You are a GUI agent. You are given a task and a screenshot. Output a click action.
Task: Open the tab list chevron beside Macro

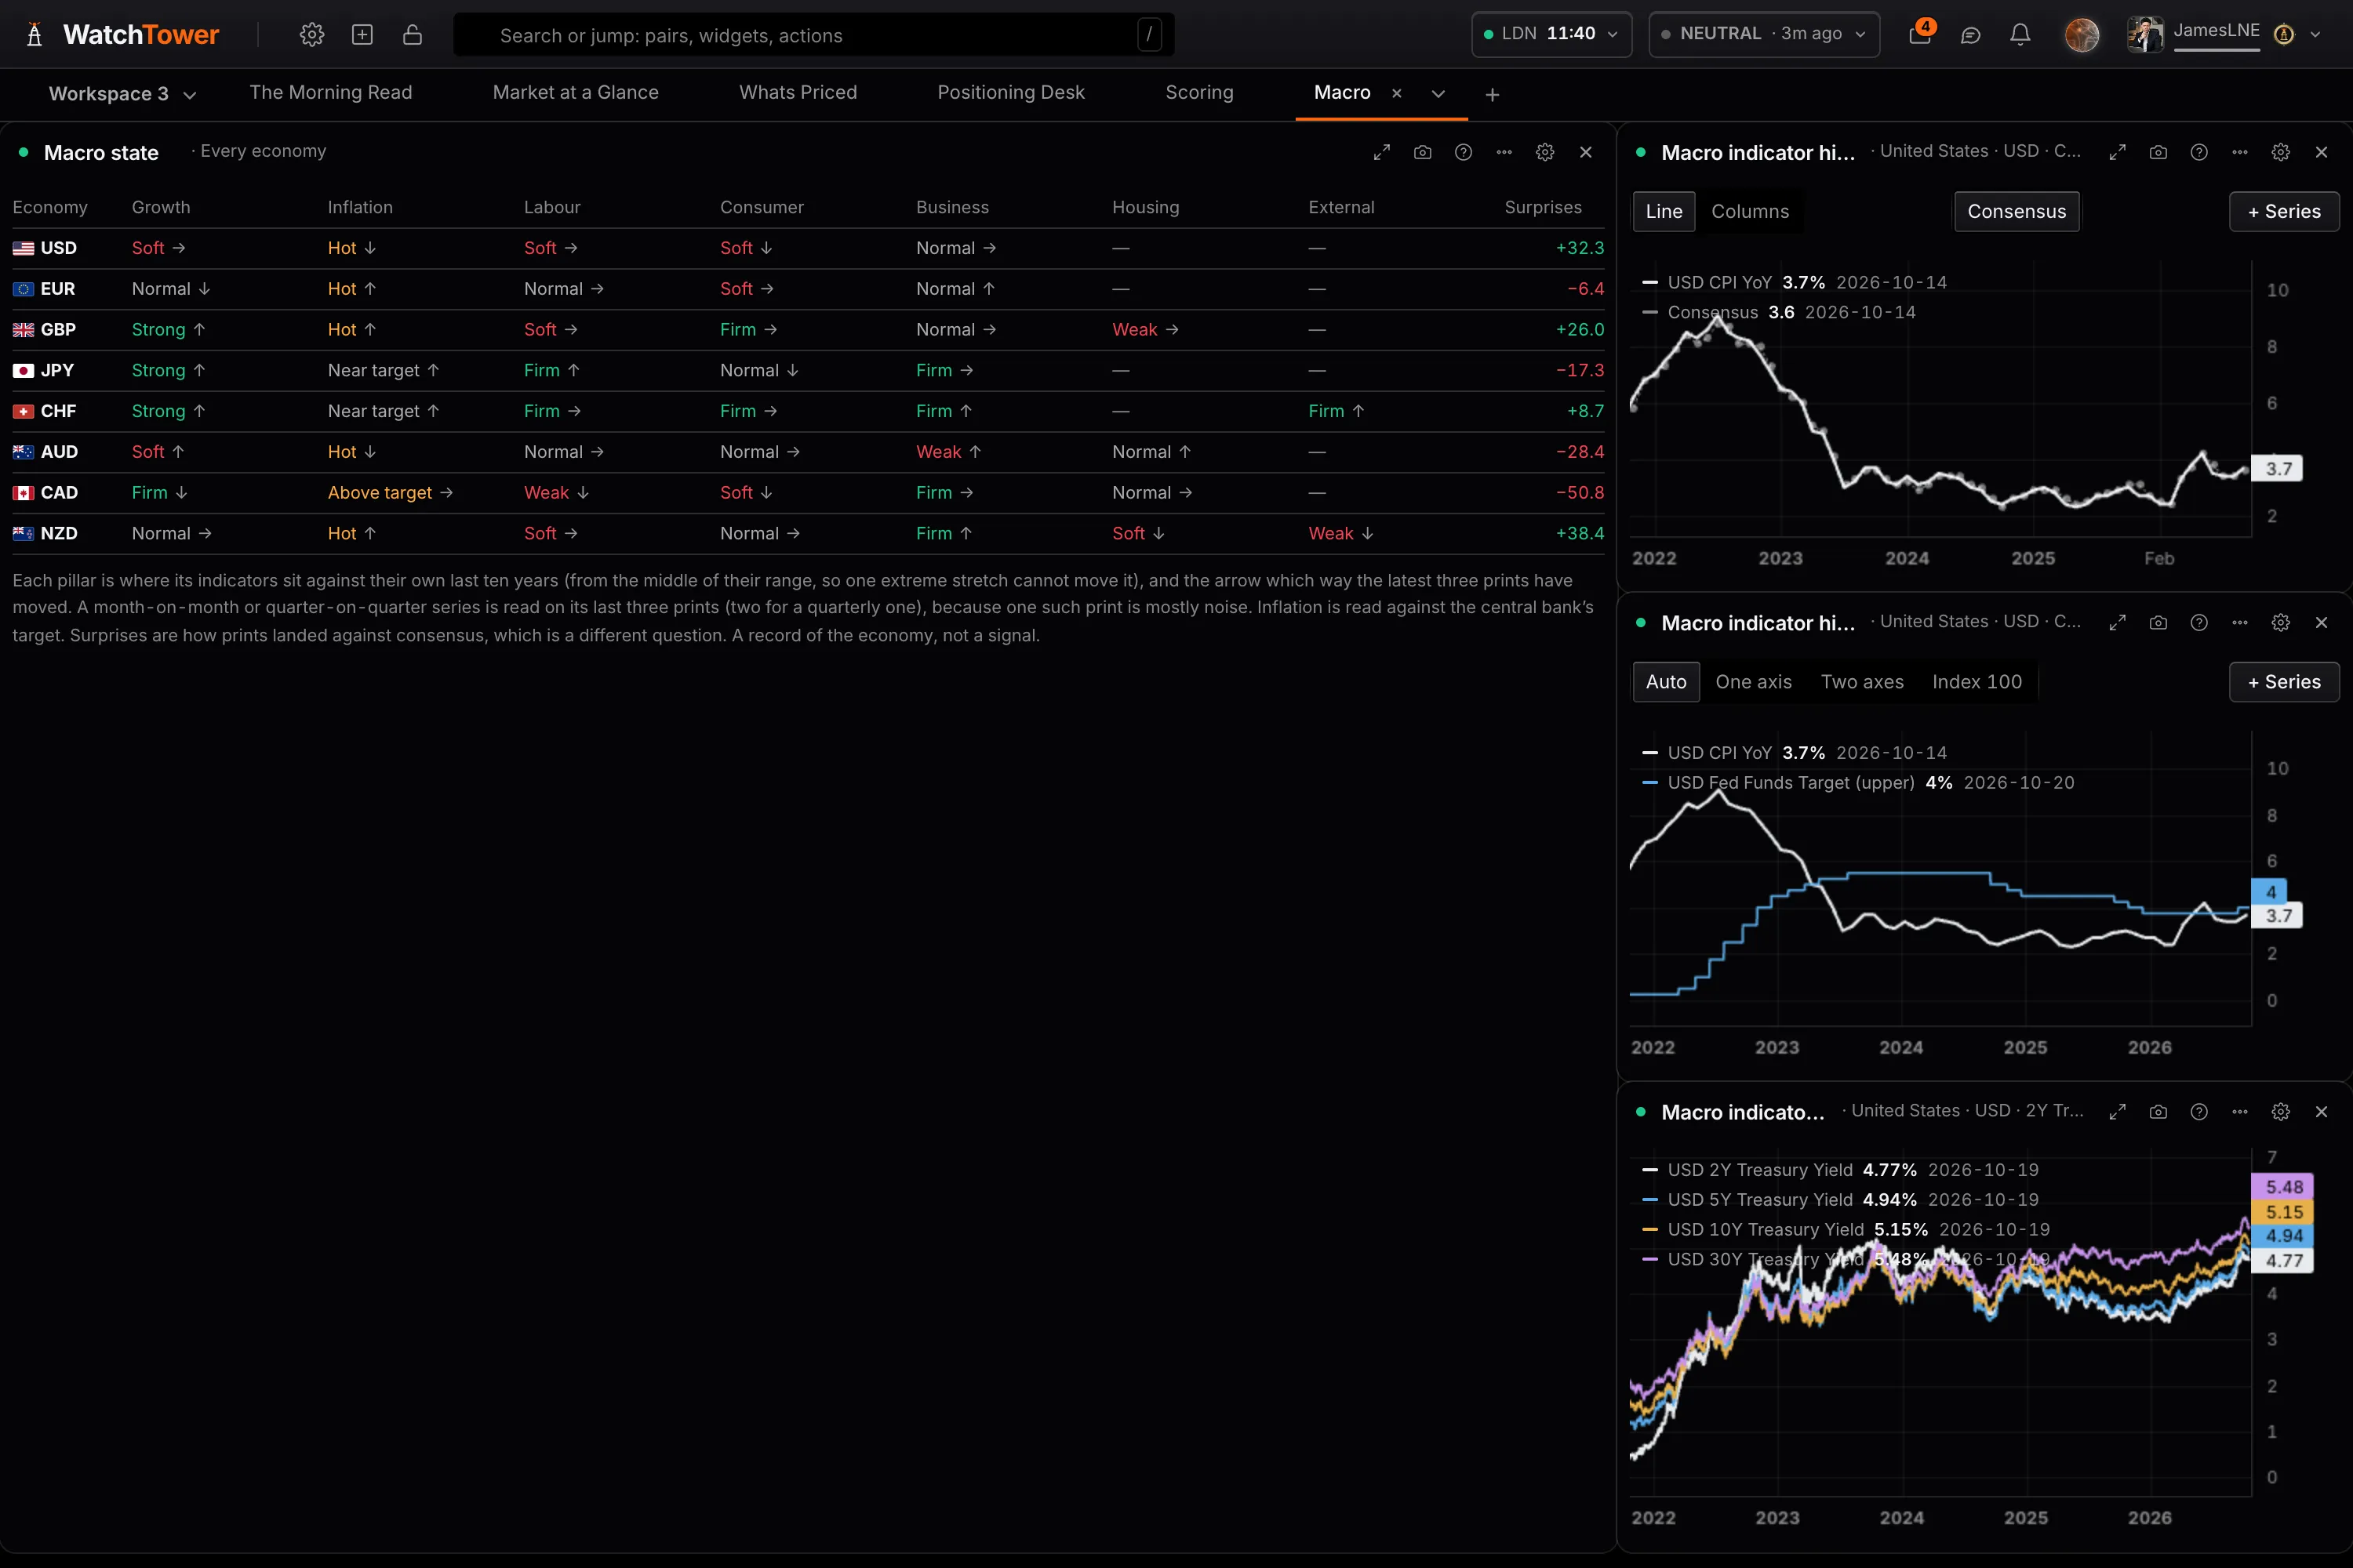point(1438,94)
